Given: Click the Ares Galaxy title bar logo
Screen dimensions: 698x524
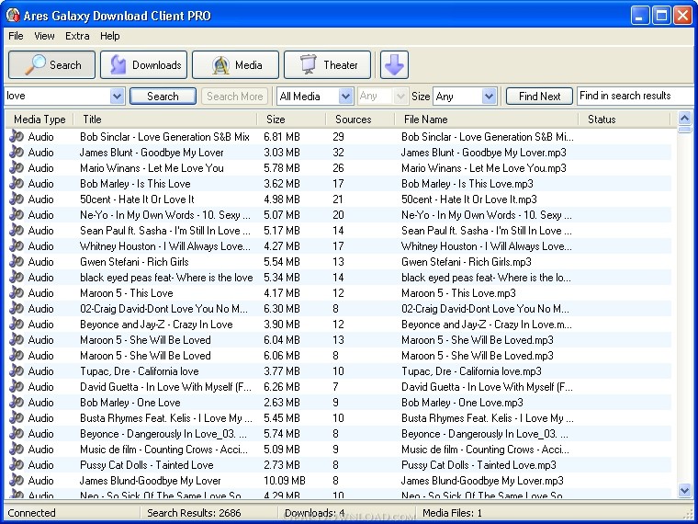Looking at the screenshot, I should click(x=13, y=15).
